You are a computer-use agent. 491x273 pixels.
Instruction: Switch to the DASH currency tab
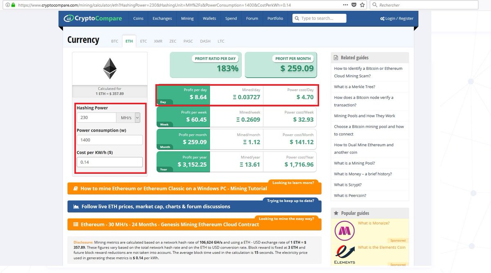205,41
